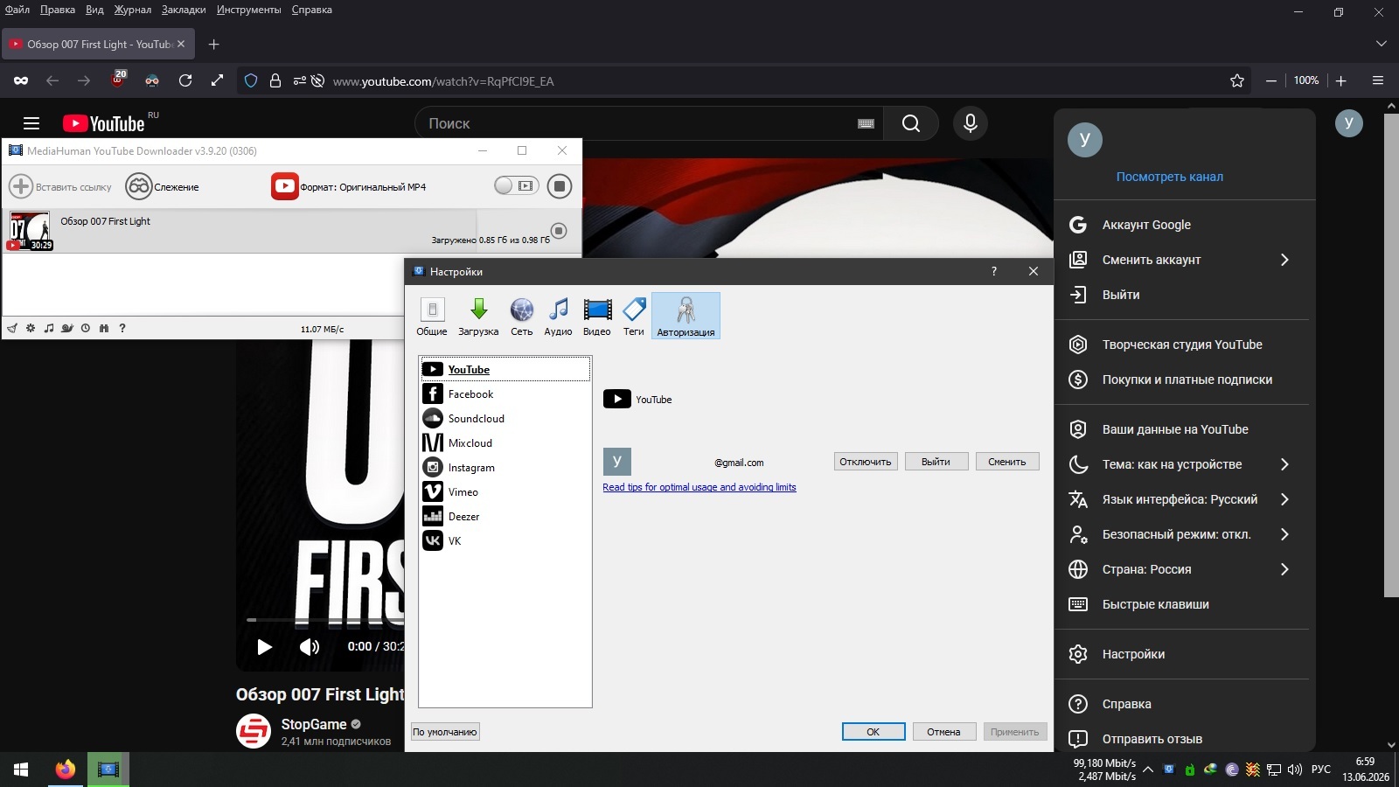Screen dimensions: 1399x787
Task: Stop the Обзор 007 First Light download
Action: click(x=559, y=231)
